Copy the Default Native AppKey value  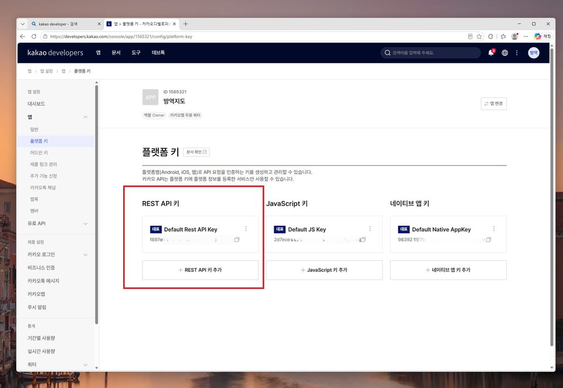[488, 239]
